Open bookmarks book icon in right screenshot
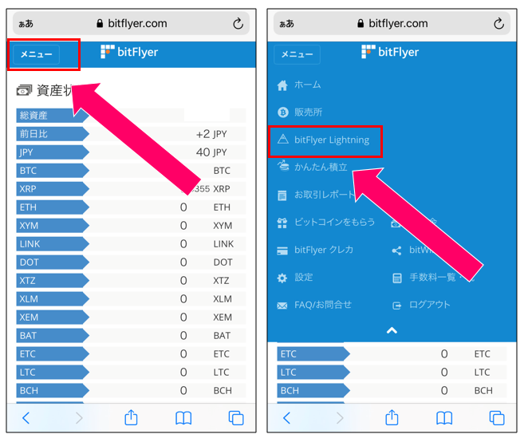 444,418
